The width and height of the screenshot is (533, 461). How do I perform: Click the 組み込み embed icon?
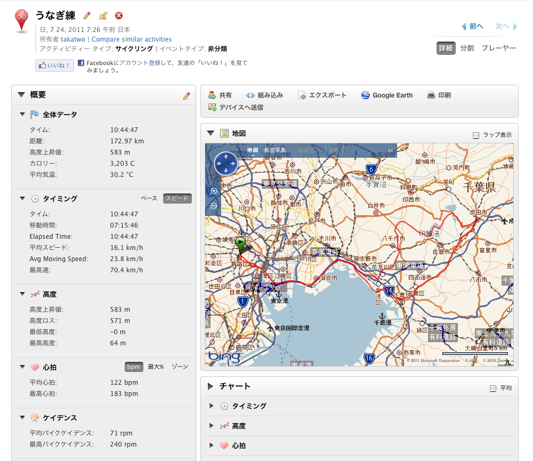click(251, 95)
